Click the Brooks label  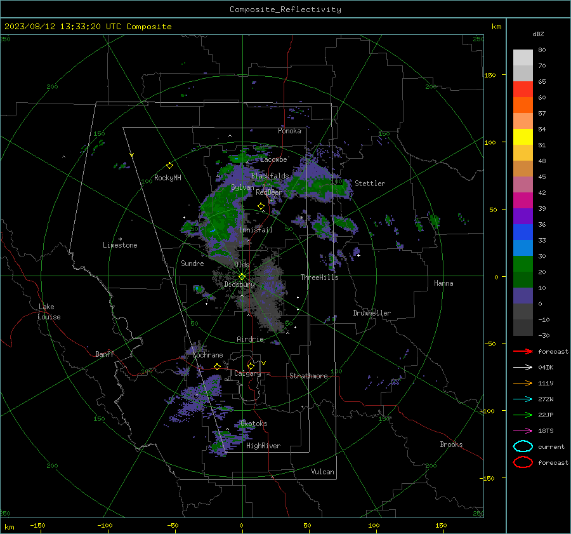pos(451,444)
